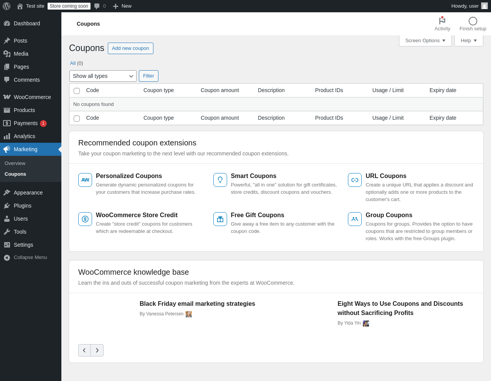
Task: Open the WooCommerce menu in sidebar
Action: (x=32, y=97)
